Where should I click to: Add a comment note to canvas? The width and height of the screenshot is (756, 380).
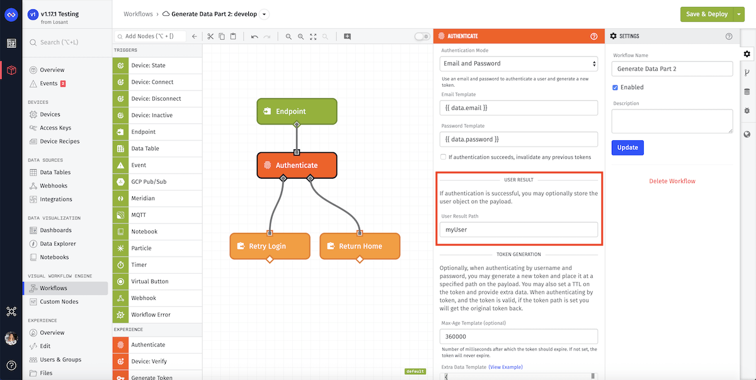(x=347, y=36)
